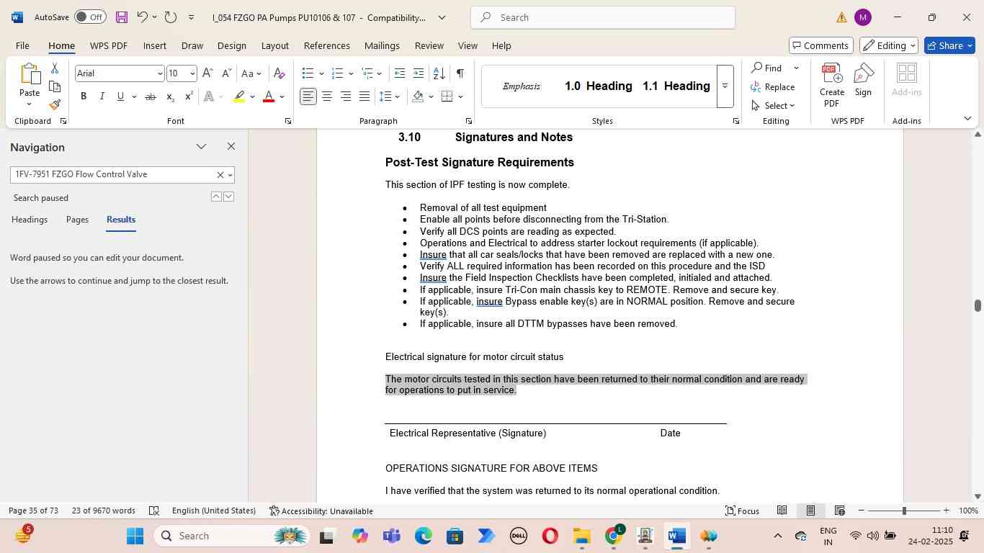The width and height of the screenshot is (984, 553).
Task: Switch to Read Mode view icon
Action: (x=782, y=511)
